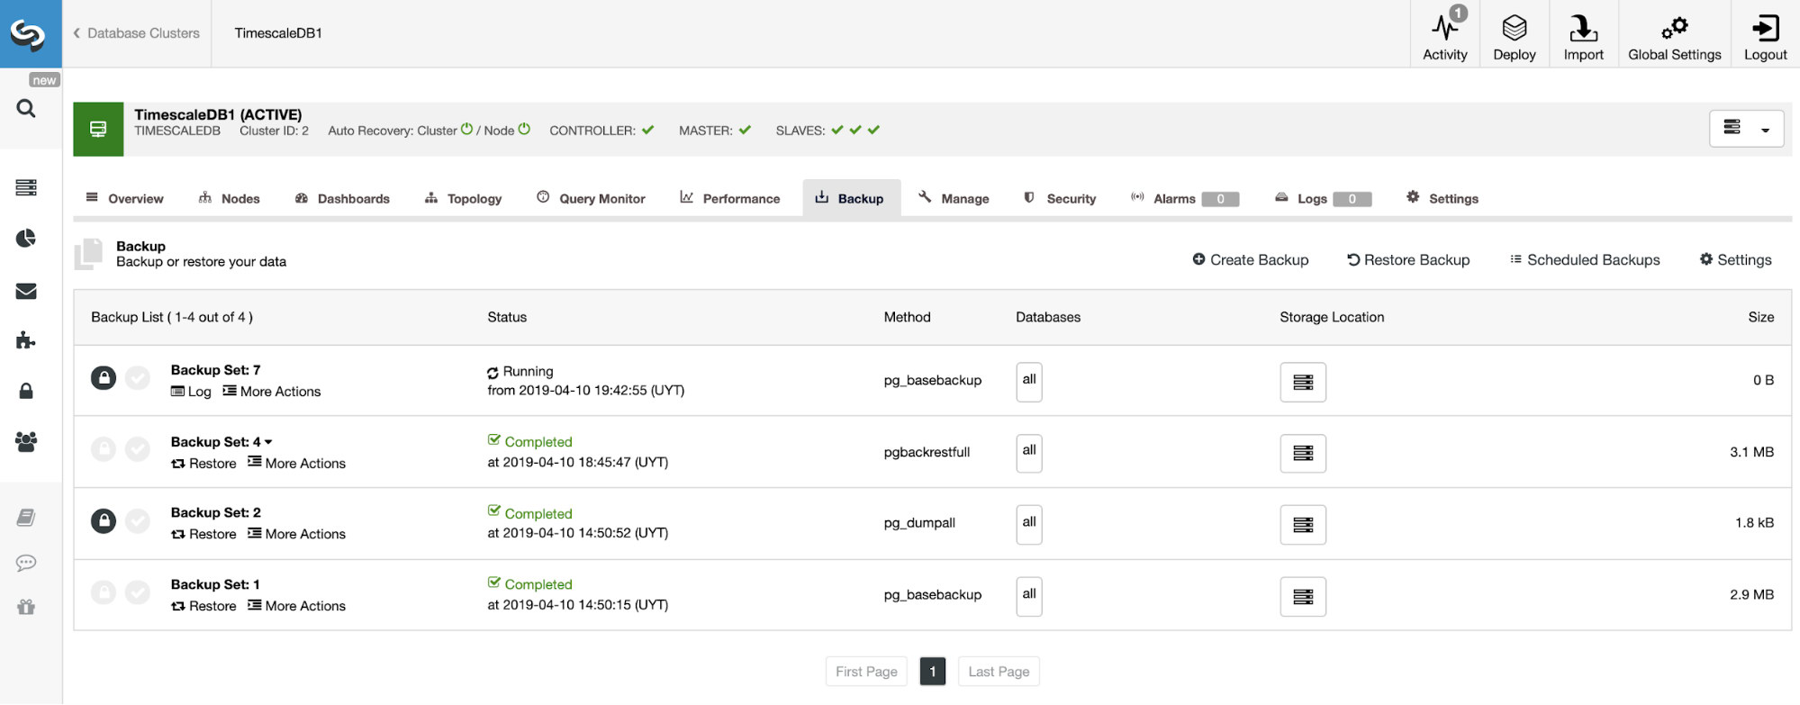Click Create Backup
Image resolution: width=1800 pixels, height=705 pixels.
[1251, 260]
